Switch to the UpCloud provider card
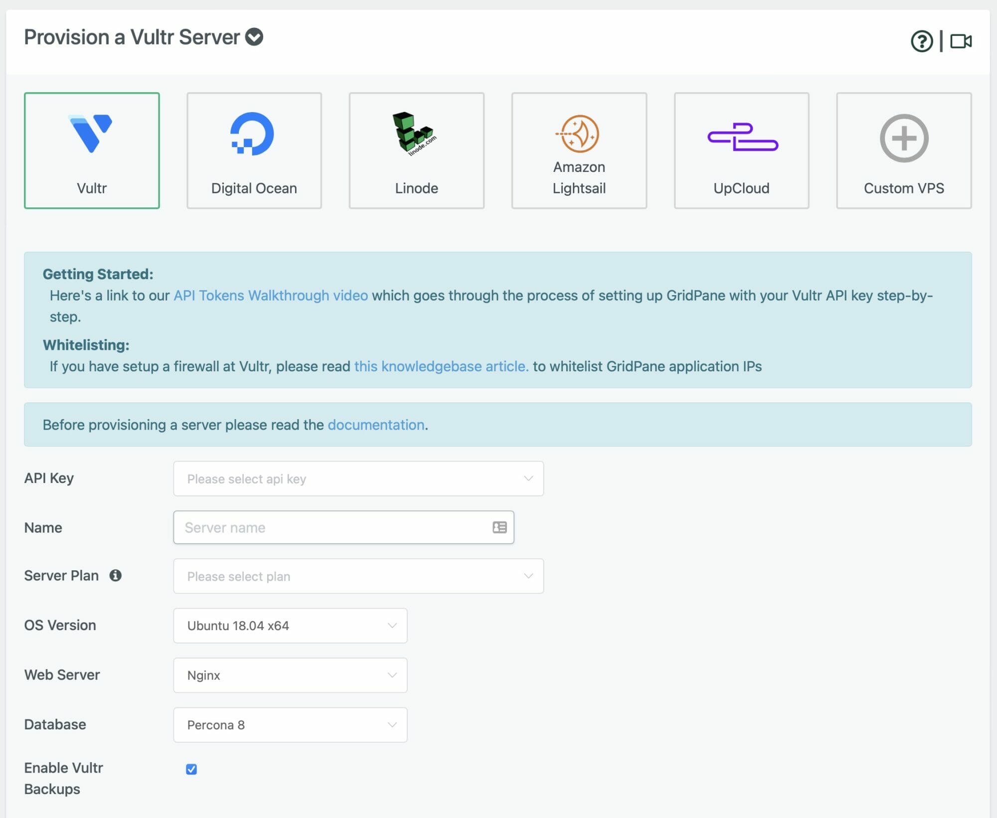The width and height of the screenshot is (997, 818). (x=742, y=151)
